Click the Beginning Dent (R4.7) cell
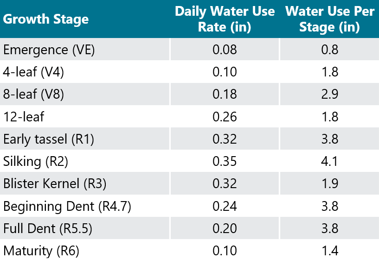This screenshot has height=259, width=379. pyautogui.click(x=67, y=206)
